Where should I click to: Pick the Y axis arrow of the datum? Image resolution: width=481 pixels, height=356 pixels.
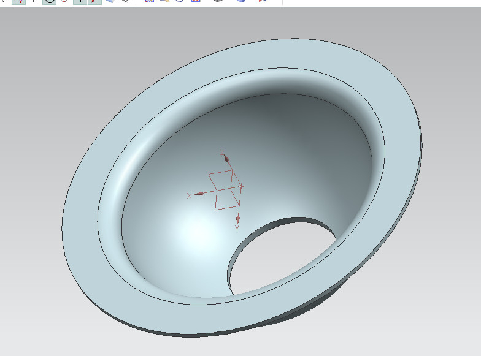coord(238,219)
